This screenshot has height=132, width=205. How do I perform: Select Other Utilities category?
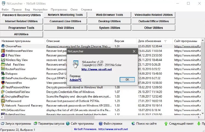(153, 28)
